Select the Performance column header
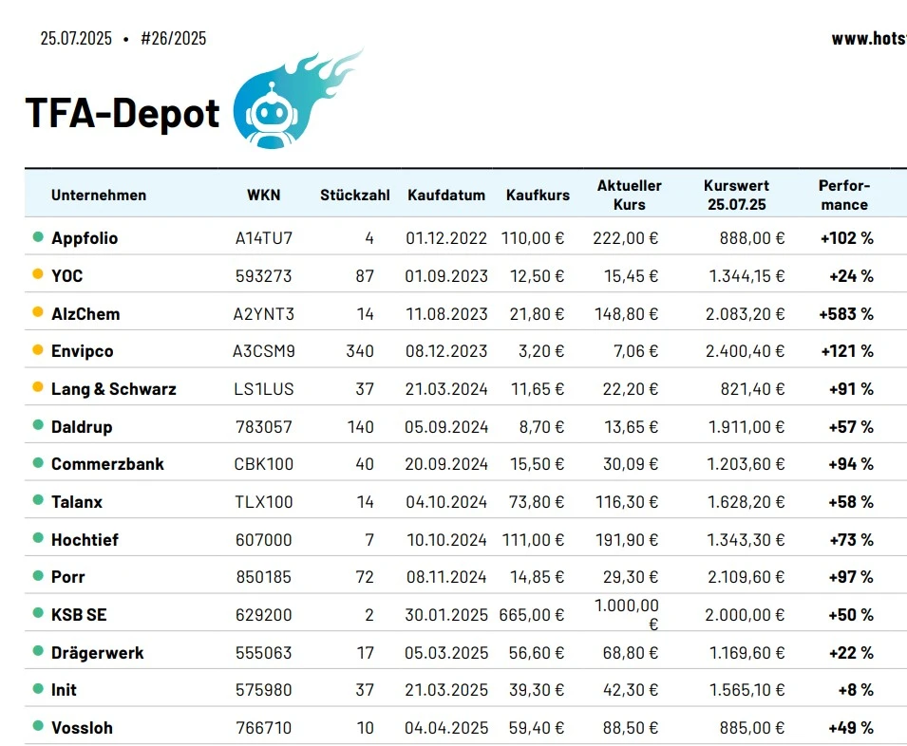Viewport: 907px width, 746px height. click(x=843, y=195)
